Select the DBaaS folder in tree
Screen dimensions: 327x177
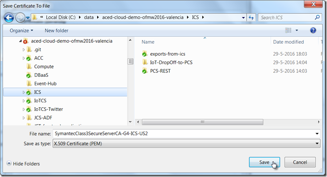pyautogui.click(x=41, y=75)
